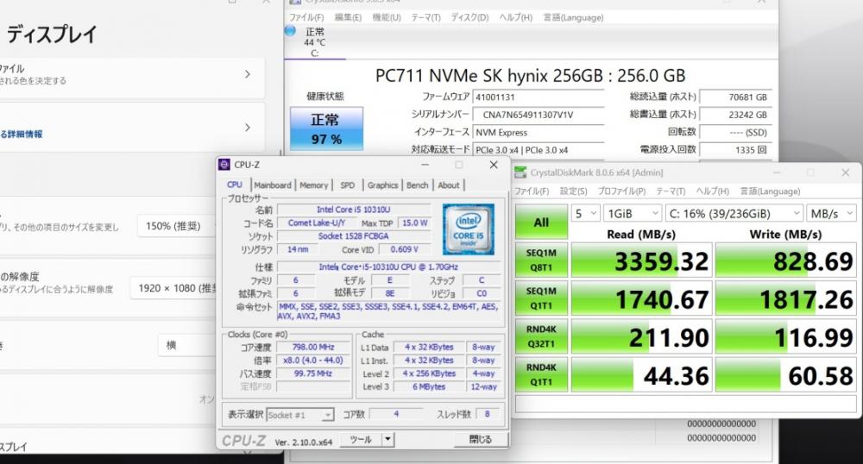863x464 pixels.
Task: Expand the color profile row chevron
Action: pos(247,74)
